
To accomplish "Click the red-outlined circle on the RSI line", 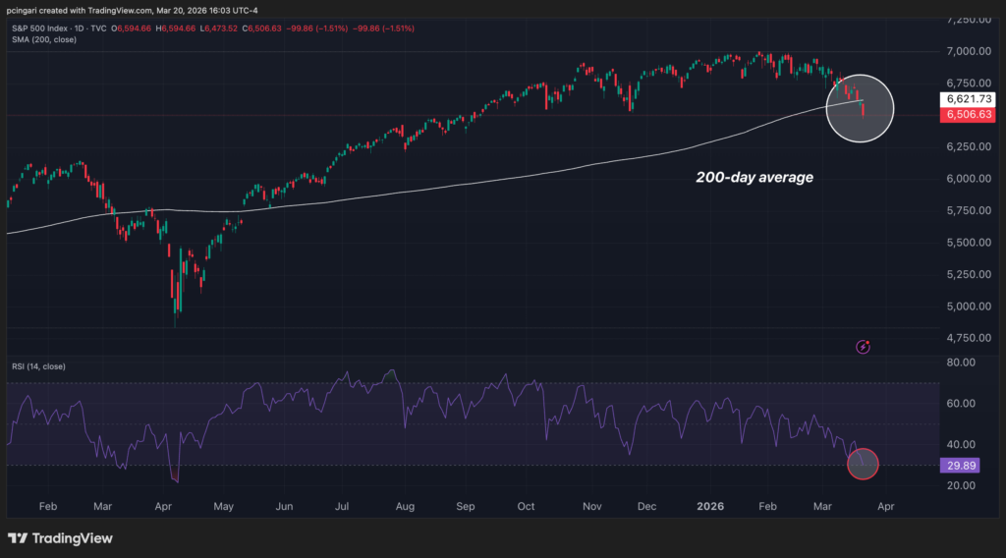I will click(x=862, y=464).
